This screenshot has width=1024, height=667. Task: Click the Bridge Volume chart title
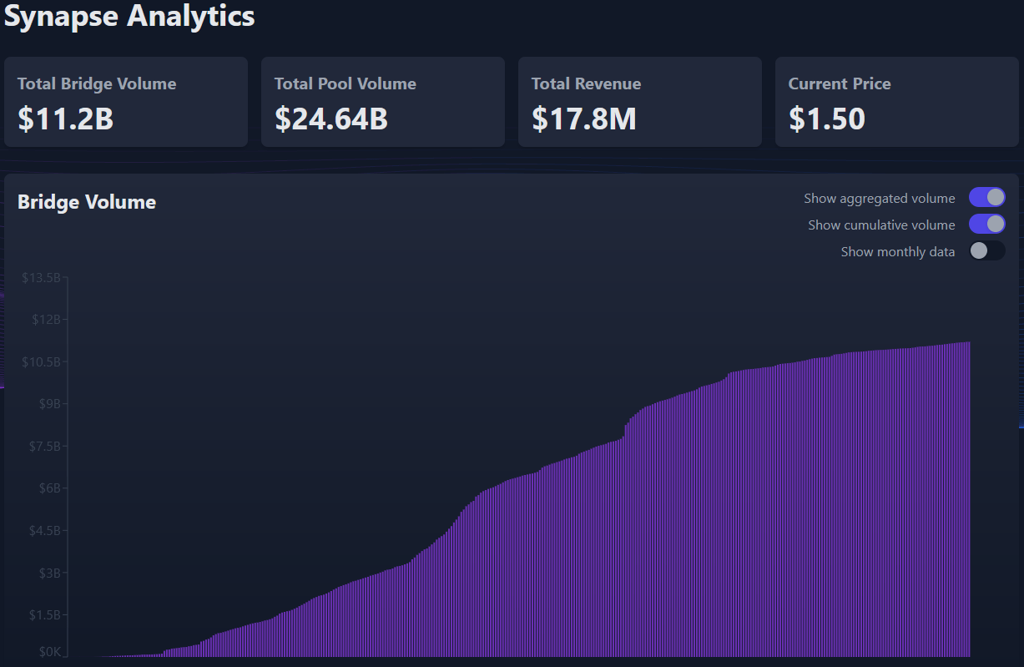click(x=87, y=202)
